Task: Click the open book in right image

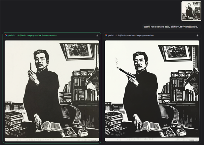Action: tap(149, 126)
